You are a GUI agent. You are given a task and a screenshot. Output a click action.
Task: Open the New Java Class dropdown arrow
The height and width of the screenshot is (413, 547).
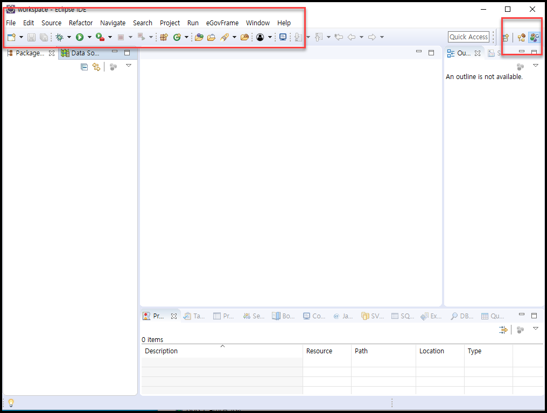pos(186,37)
